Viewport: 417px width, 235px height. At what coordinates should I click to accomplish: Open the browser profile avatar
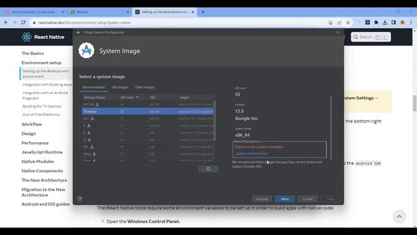pyautogui.click(x=403, y=23)
